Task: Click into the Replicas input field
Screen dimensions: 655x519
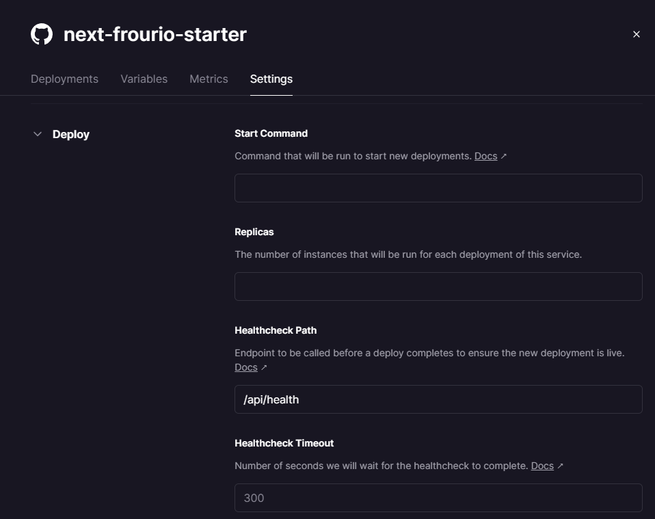Action: click(438, 287)
